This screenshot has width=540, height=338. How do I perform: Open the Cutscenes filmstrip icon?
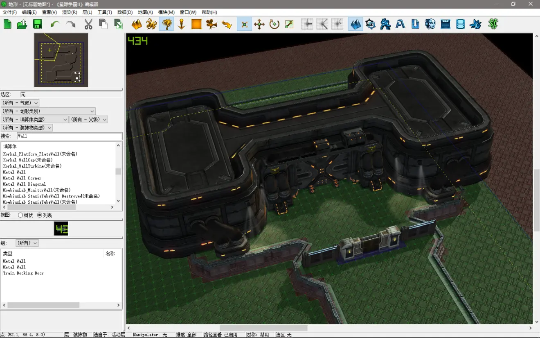pos(460,24)
